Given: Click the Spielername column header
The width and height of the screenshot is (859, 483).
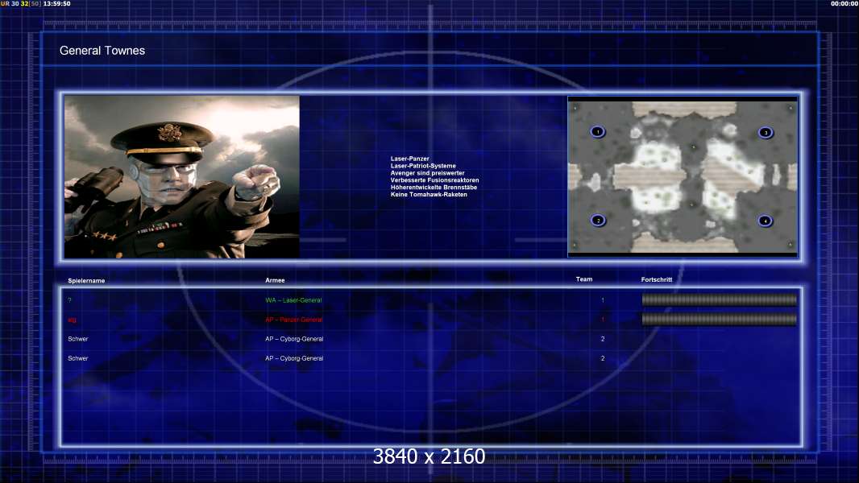Looking at the screenshot, I should coord(86,281).
